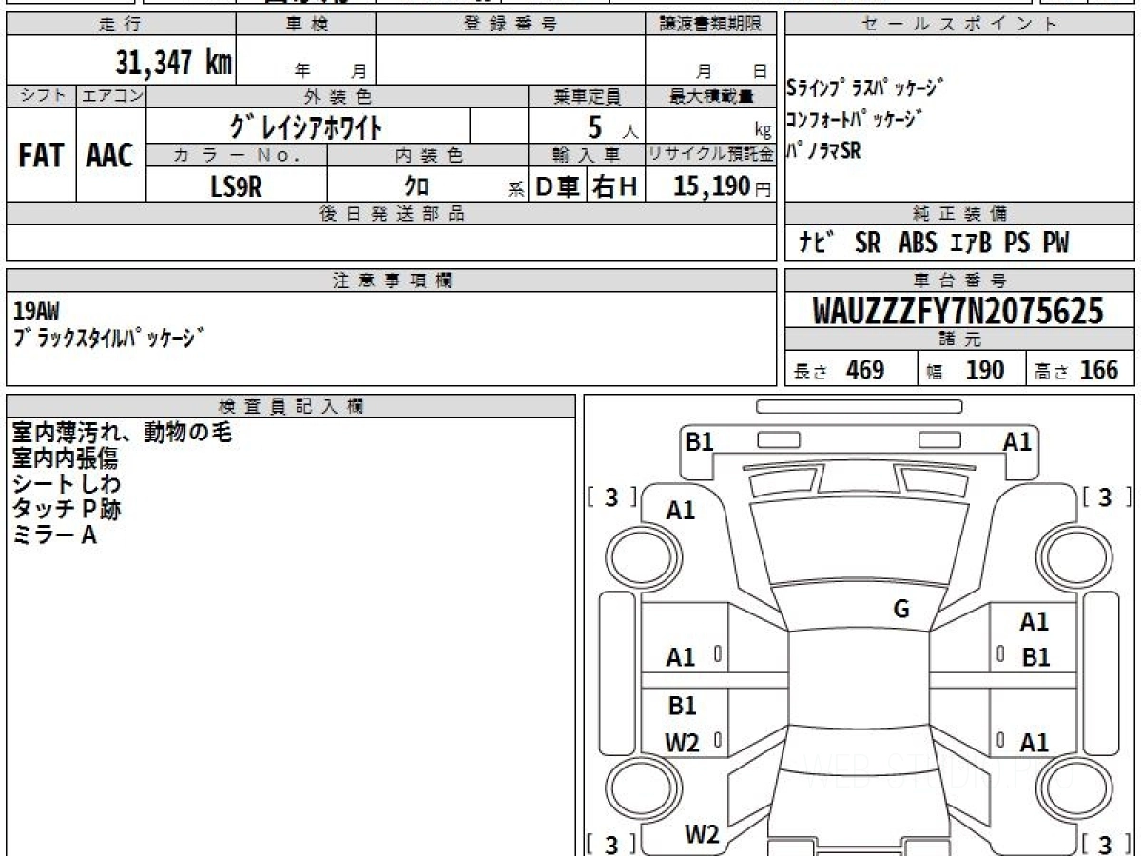
Task: Click W2 mark on the left rear quarter panel
Action: click(x=702, y=834)
